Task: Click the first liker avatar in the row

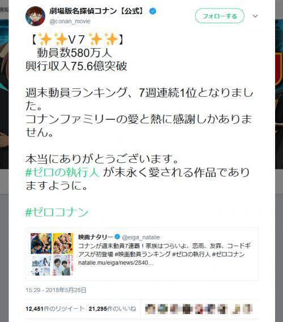Action: pos(151,309)
